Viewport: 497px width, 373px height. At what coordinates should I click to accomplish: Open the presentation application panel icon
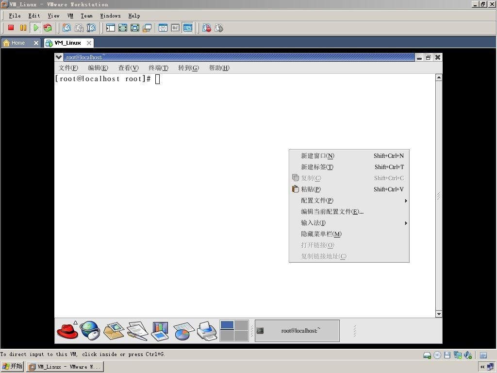[160, 331]
